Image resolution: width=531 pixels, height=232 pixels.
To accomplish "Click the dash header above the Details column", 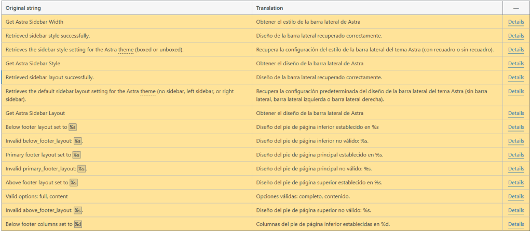I will pos(516,8).
